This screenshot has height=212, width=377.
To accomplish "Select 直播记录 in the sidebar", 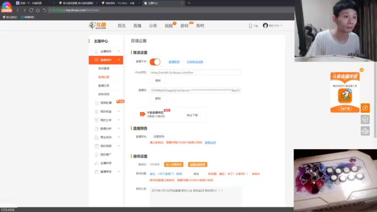I will (x=104, y=86).
